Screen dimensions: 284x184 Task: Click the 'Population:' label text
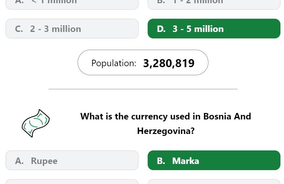click(114, 63)
